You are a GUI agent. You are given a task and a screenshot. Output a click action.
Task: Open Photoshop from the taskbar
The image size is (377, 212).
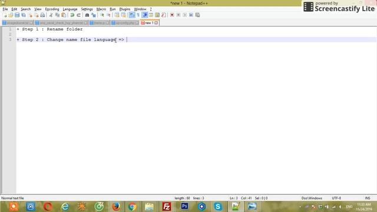pyautogui.click(x=184, y=207)
